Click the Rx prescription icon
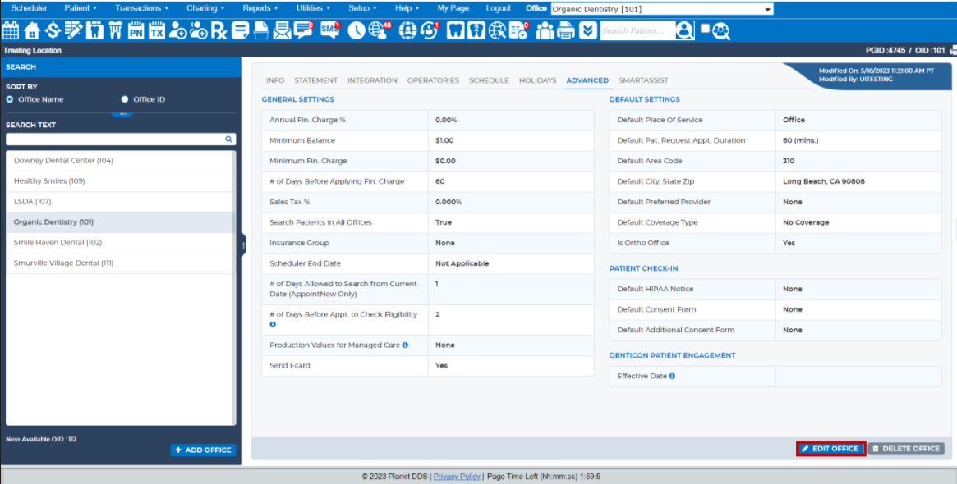Image resolution: width=957 pixels, height=484 pixels. tap(219, 30)
